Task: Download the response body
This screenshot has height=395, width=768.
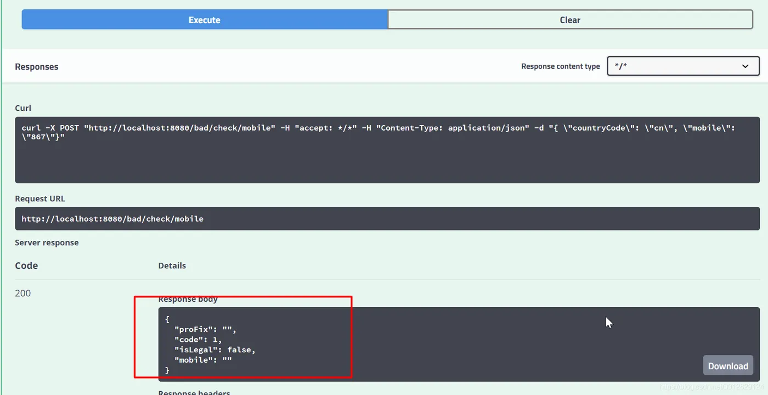Action: (x=728, y=366)
